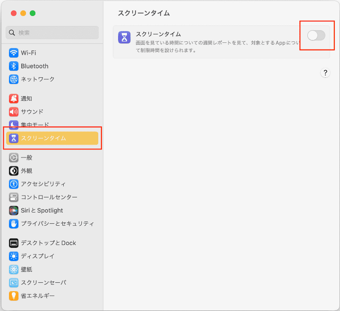The width and height of the screenshot is (340, 311).
Task: Select the 外観 appearance icon
Action: coord(14,171)
